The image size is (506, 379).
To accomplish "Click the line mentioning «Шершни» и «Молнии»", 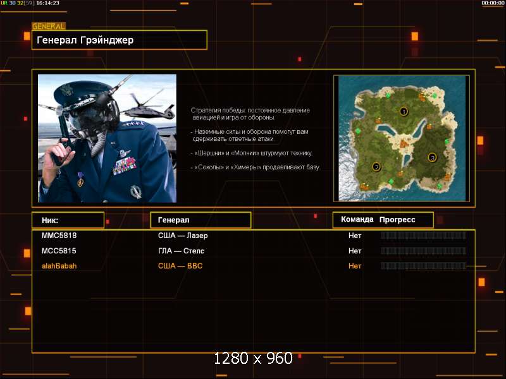I will coord(252,153).
